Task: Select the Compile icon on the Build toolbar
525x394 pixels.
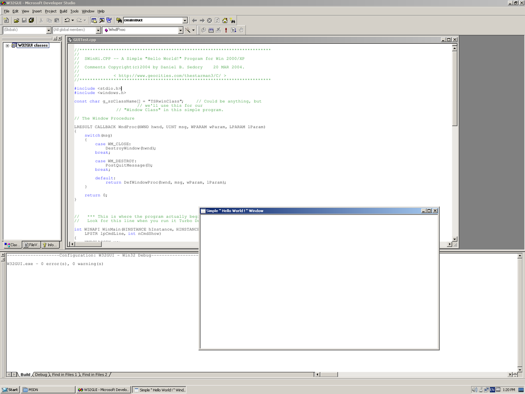Action: click(x=203, y=30)
